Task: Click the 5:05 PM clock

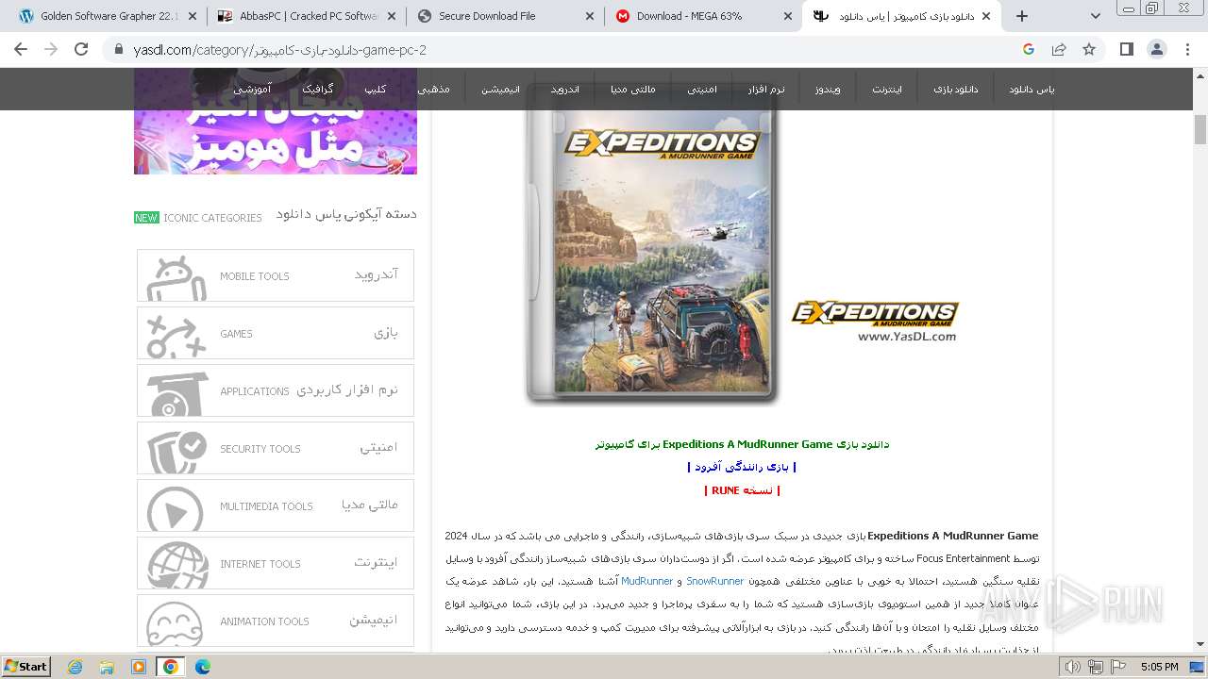Action: tap(1159, 667)
